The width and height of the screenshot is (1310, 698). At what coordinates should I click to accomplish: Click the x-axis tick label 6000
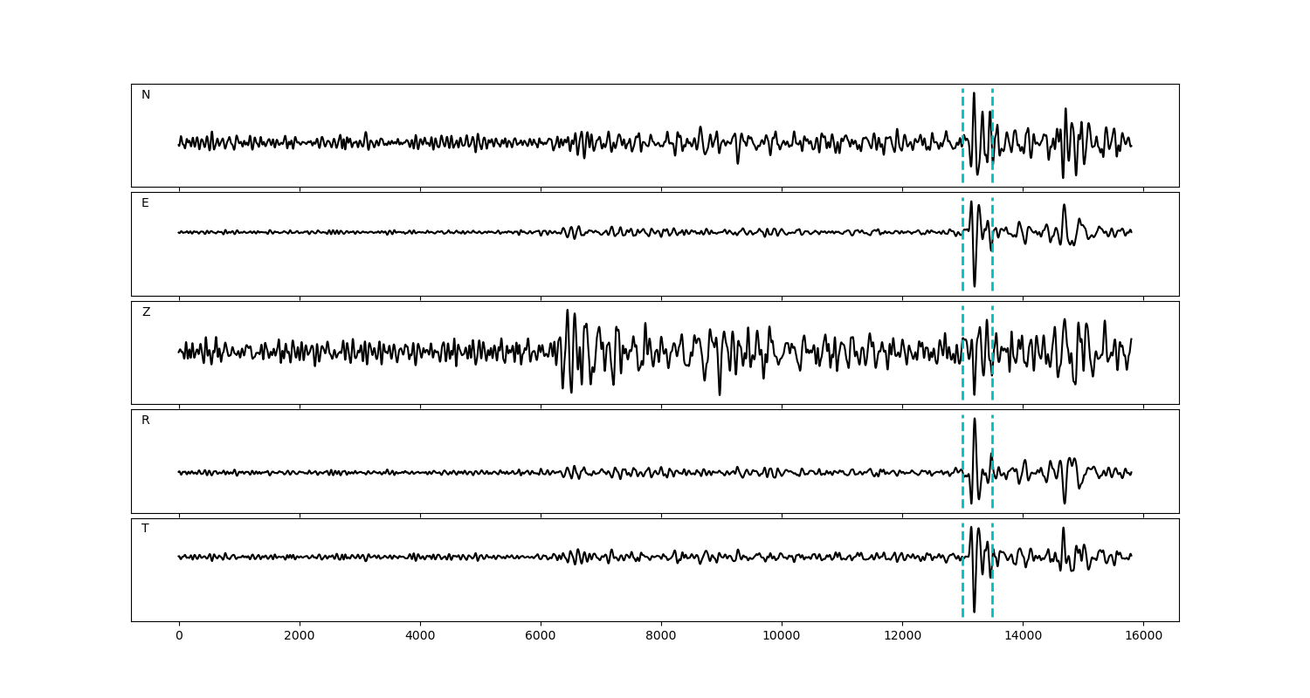click(x=541, y=637)
